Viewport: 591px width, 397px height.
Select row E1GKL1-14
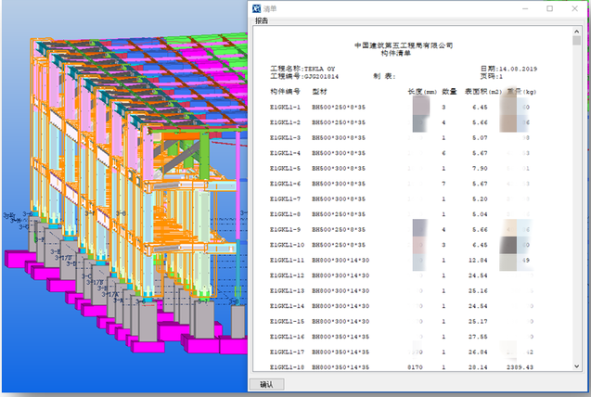pos(402,306)
